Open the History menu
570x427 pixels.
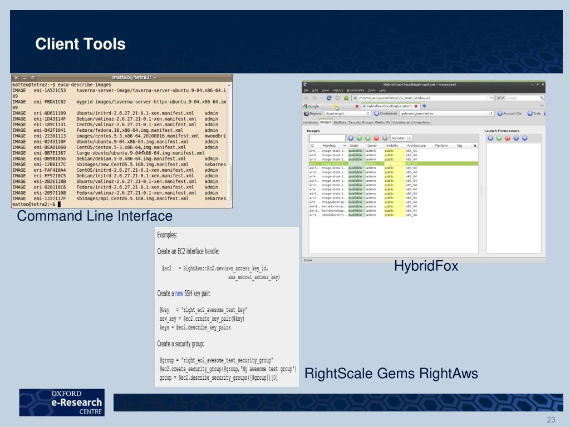338,91
